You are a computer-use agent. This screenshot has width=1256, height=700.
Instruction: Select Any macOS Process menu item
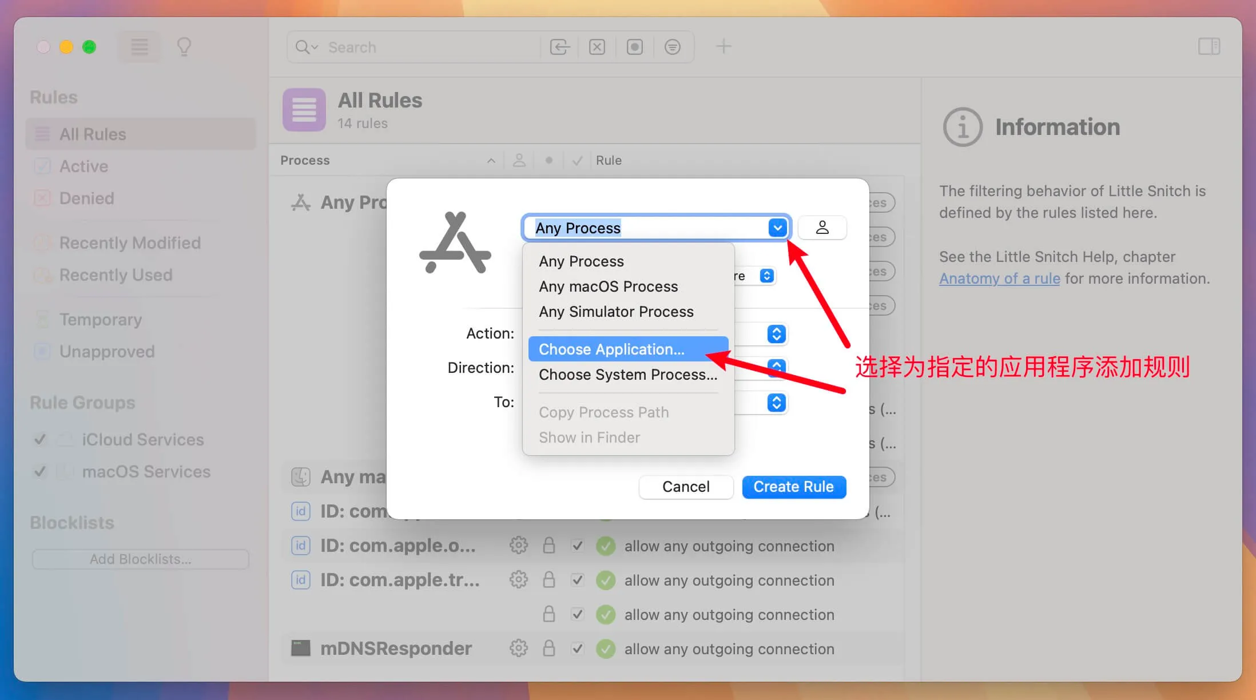pyautogui.click(x=608, y=287)
